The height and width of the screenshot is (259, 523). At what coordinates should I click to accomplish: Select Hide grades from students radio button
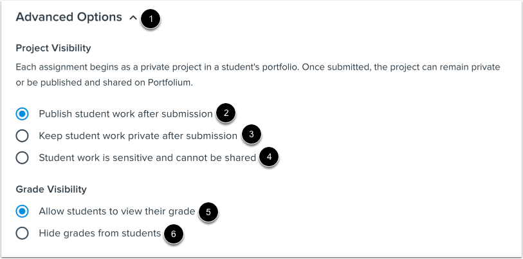tap(23, 233)
